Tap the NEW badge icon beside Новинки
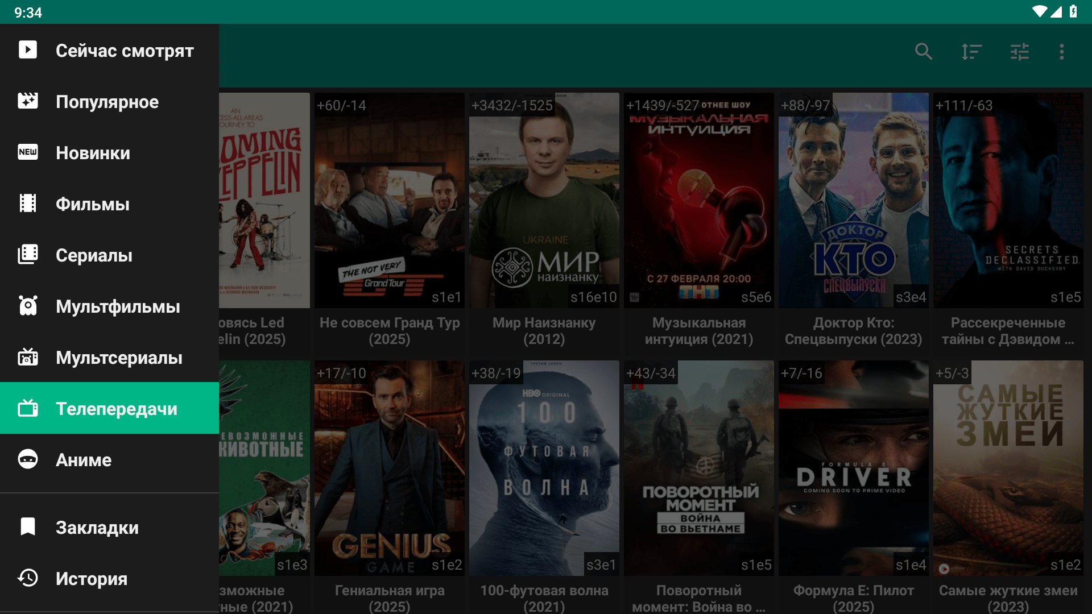1092x614 pixels. [x=28, y=152]
